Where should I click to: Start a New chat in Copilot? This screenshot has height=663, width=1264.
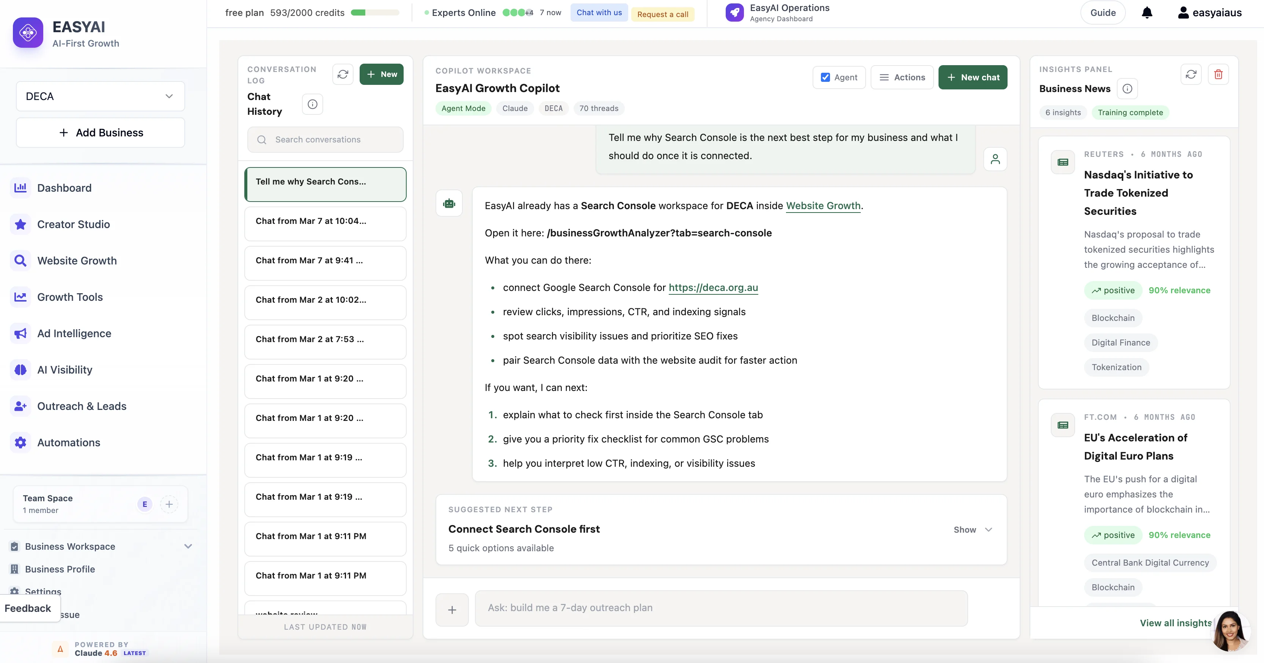(973, 77)
